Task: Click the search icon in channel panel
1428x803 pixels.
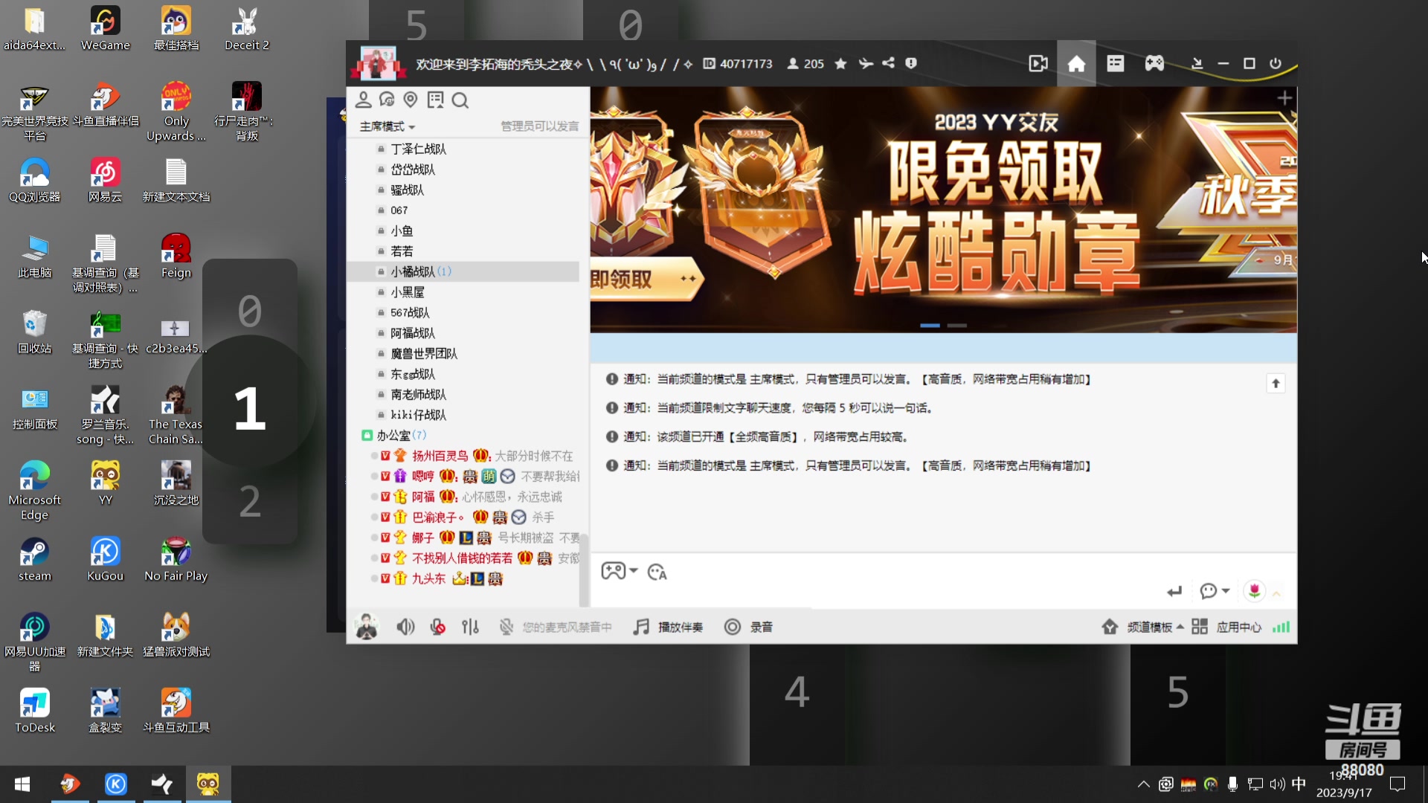Action: 461,99
